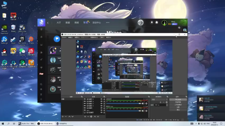Toggle visibility of the apex source

[x=102, y=110]
